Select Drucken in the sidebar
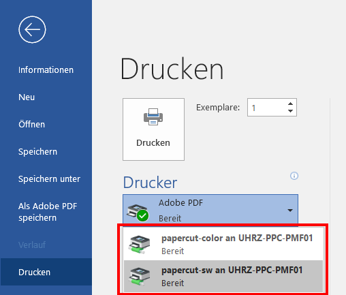Image resolution: width=346 pixels, height=295 pixels. [46, 272]
